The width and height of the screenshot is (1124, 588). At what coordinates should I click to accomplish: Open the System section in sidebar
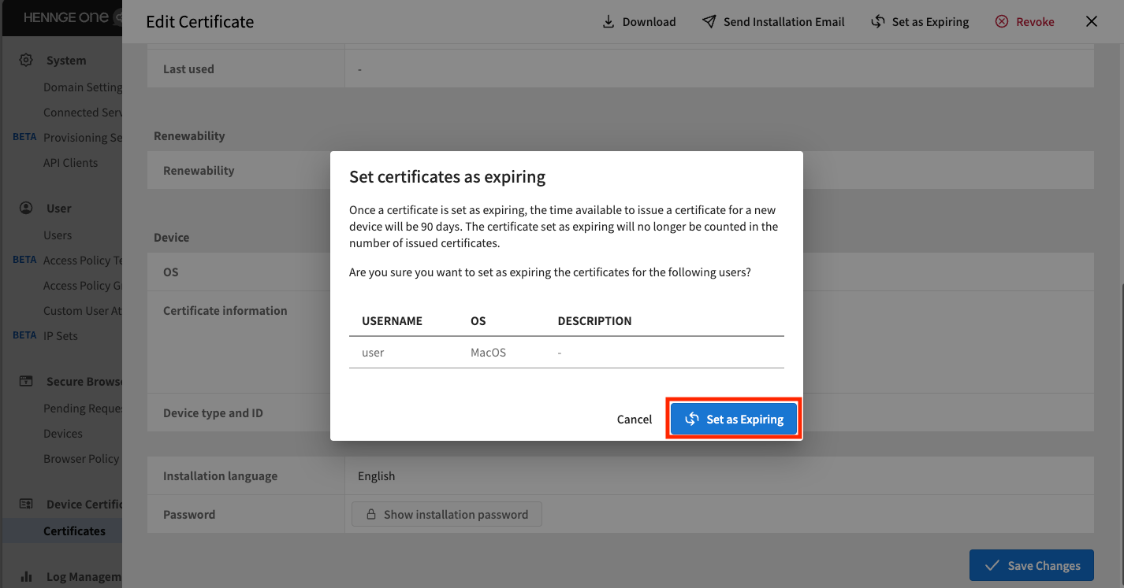click(x=66, y=61)
